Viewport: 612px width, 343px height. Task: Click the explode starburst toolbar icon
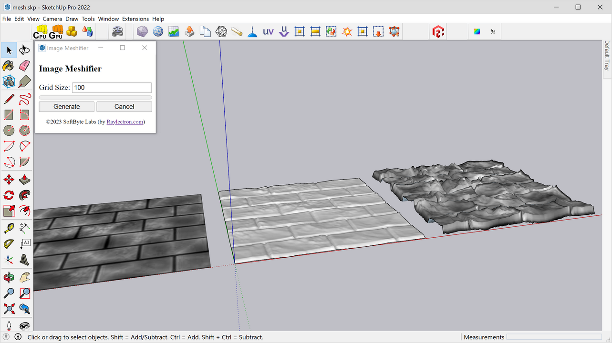[x=347, y=31]
